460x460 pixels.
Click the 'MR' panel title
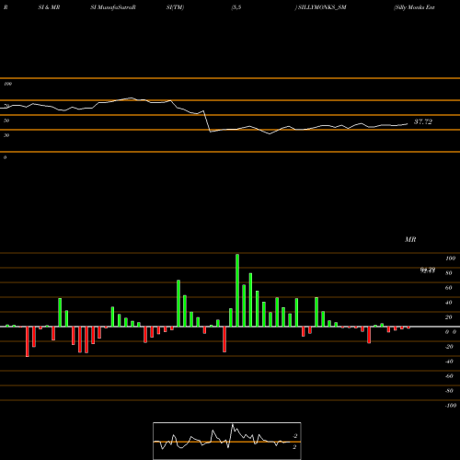coord(410,239)
